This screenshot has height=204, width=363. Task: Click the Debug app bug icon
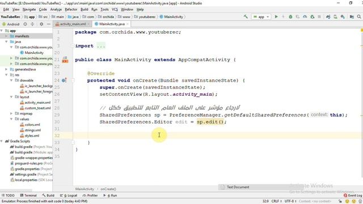(x=290, y=16)
